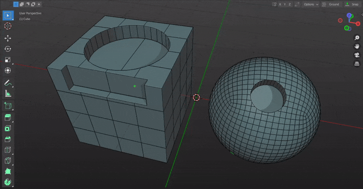
Task: Activate the Move tool
Action: pyautogui.click(x=8, y=38)
